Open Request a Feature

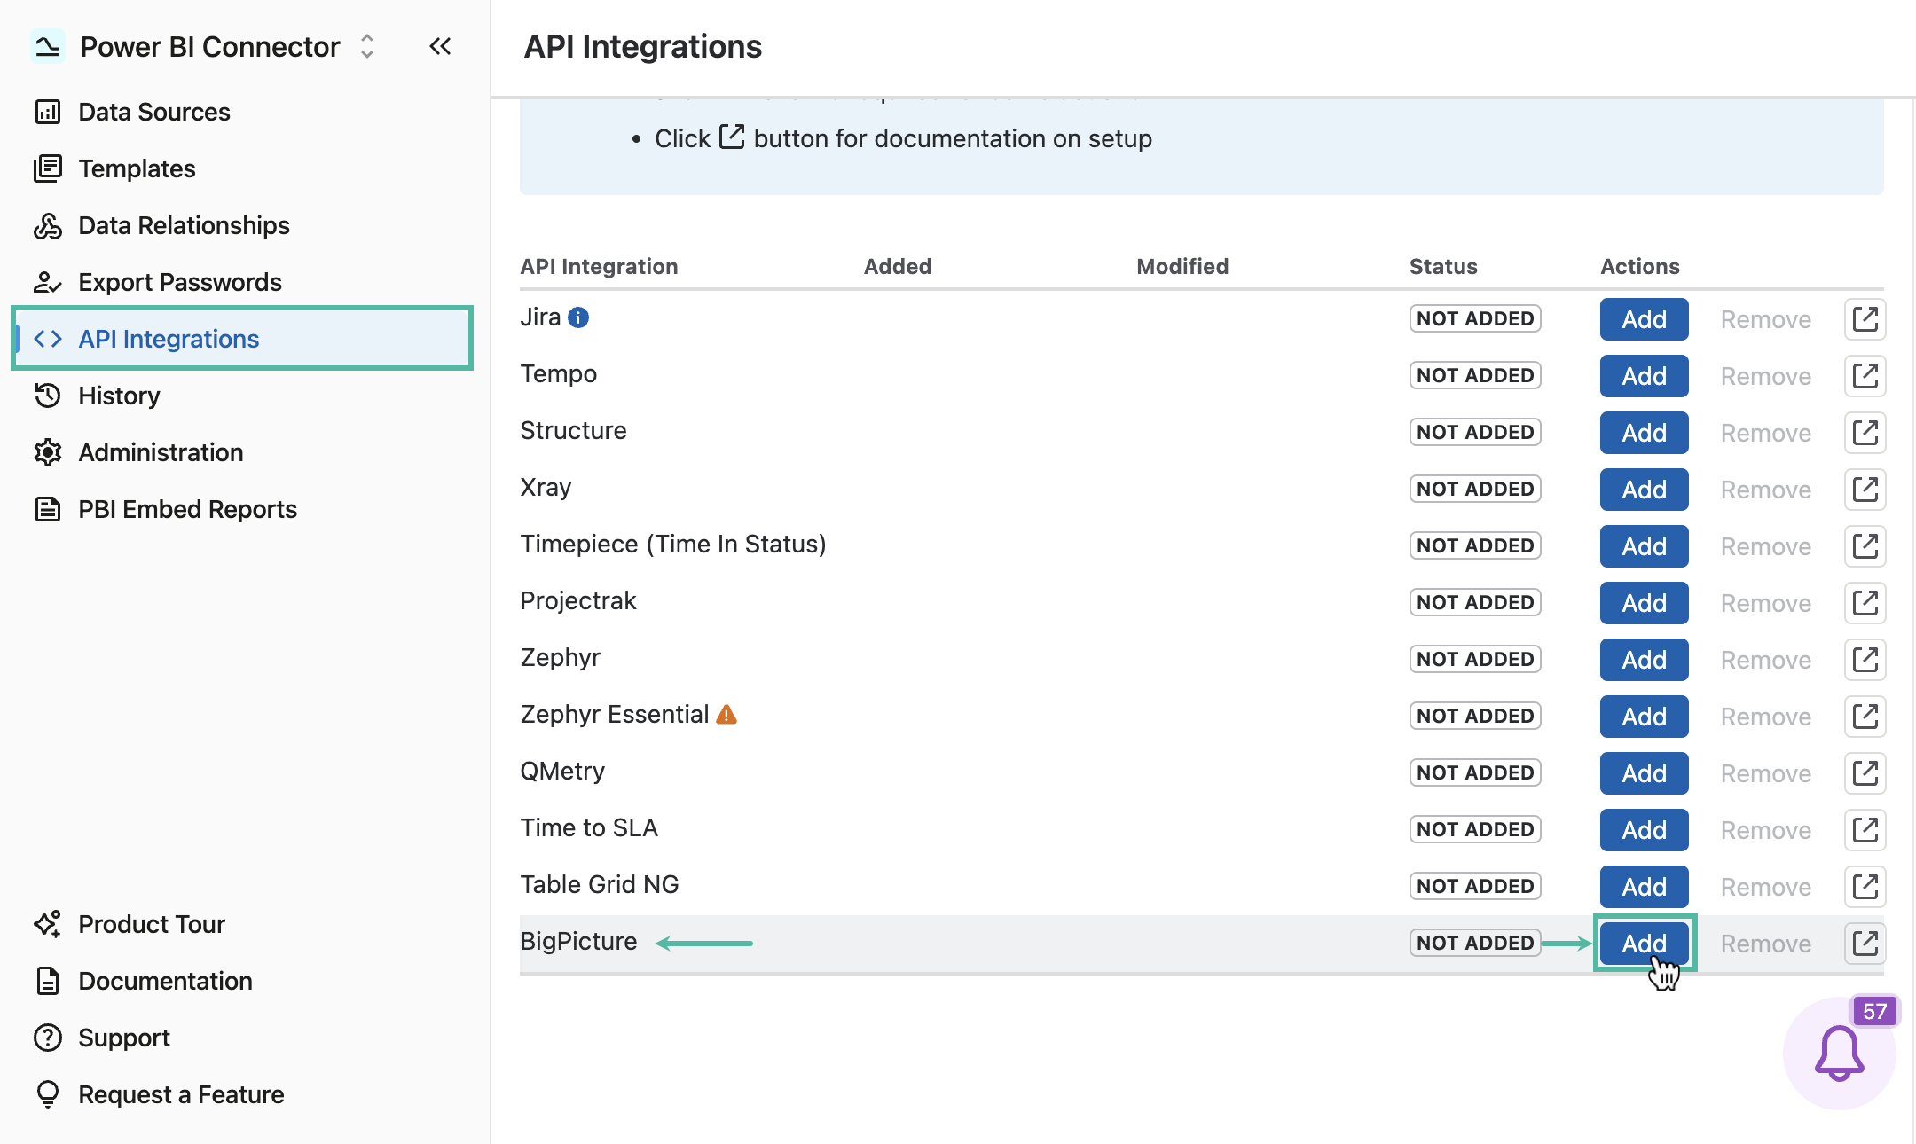pos(181,1094)
